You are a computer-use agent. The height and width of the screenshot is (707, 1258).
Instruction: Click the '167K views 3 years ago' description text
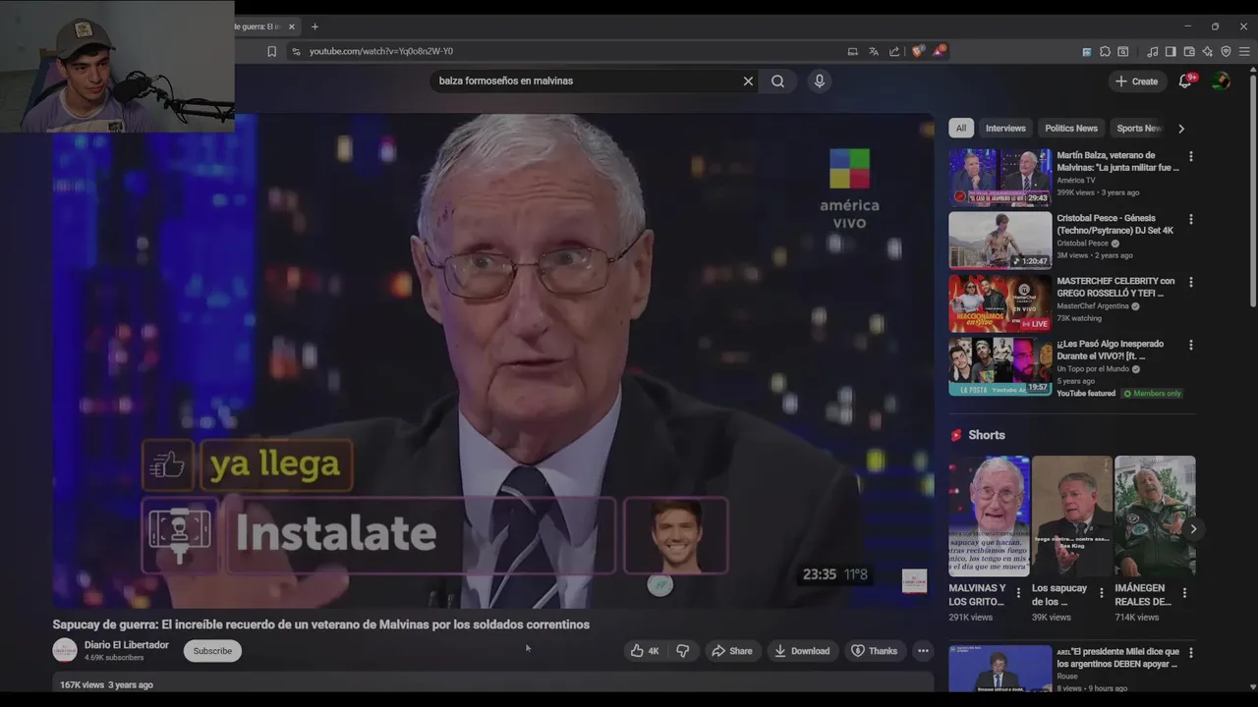(x=106, y=685)
